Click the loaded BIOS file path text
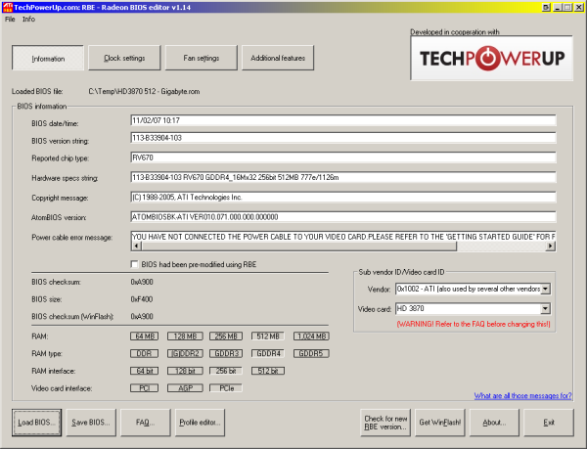This screenshot has height=449, width=587. click(x=144, y=91)
